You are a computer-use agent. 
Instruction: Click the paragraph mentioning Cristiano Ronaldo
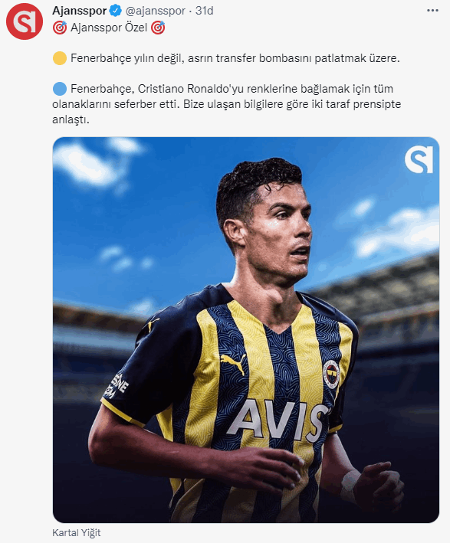(227, 104)
